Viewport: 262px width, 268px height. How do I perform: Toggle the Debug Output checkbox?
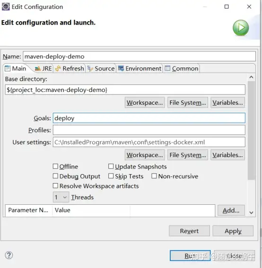(x=55, y=176)
